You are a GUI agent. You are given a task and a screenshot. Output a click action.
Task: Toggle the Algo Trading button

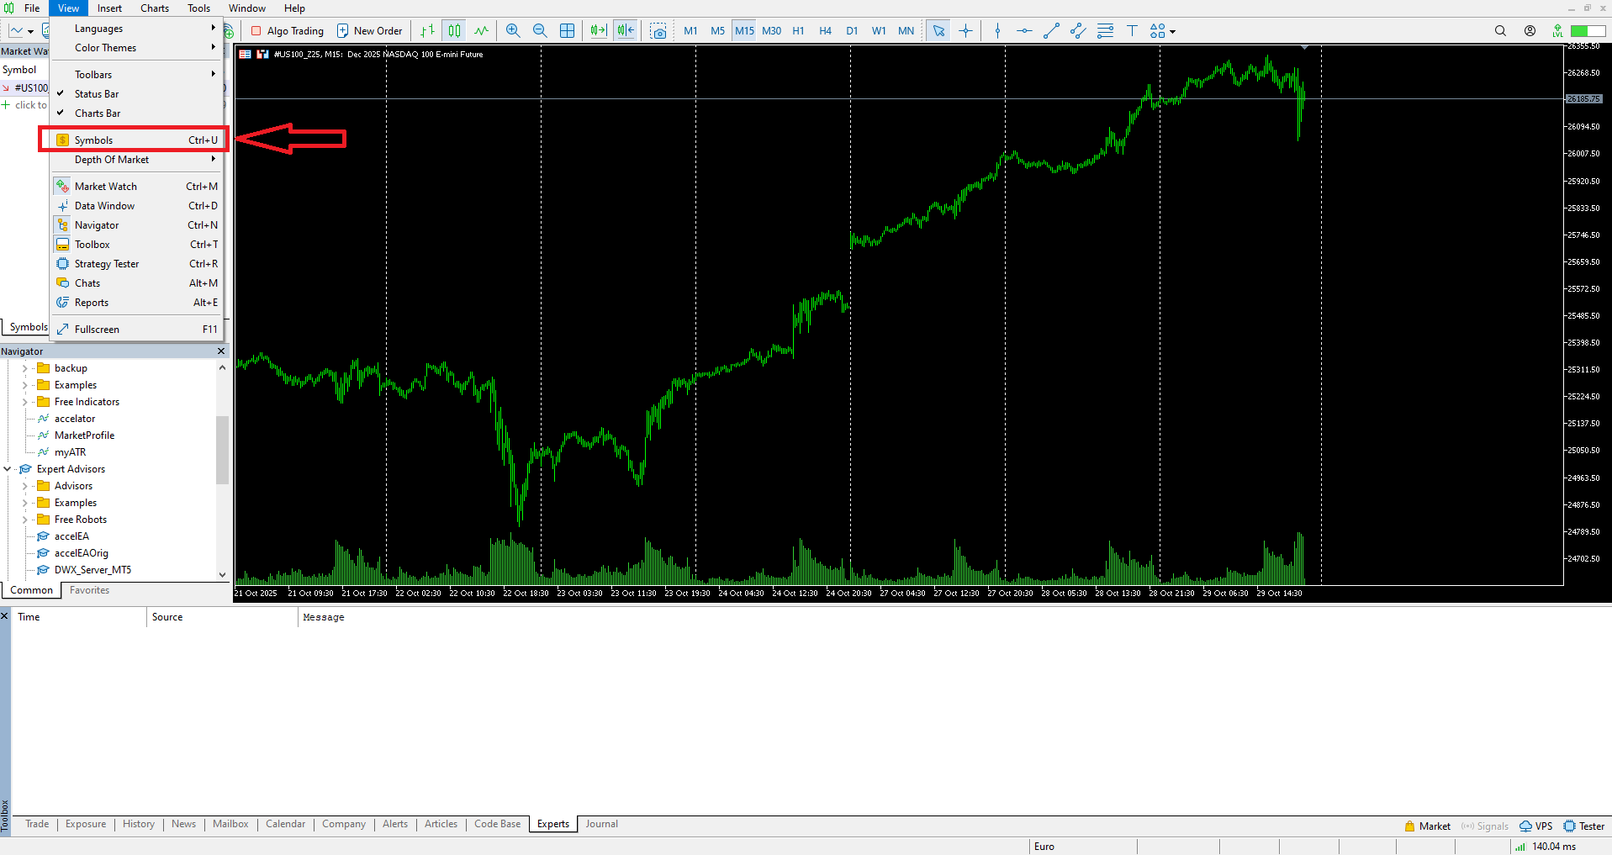(287, 31)
